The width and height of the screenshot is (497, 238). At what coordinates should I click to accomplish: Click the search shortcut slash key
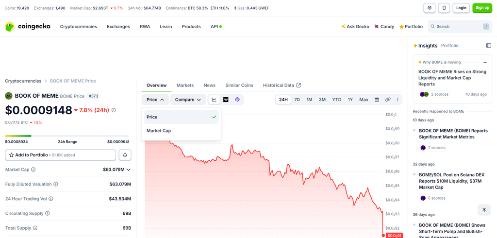pyautogui.click(x=486, y=27)
